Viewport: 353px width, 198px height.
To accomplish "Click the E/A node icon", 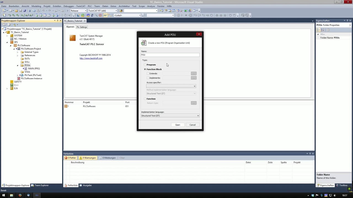I will [x=12, y=88].
